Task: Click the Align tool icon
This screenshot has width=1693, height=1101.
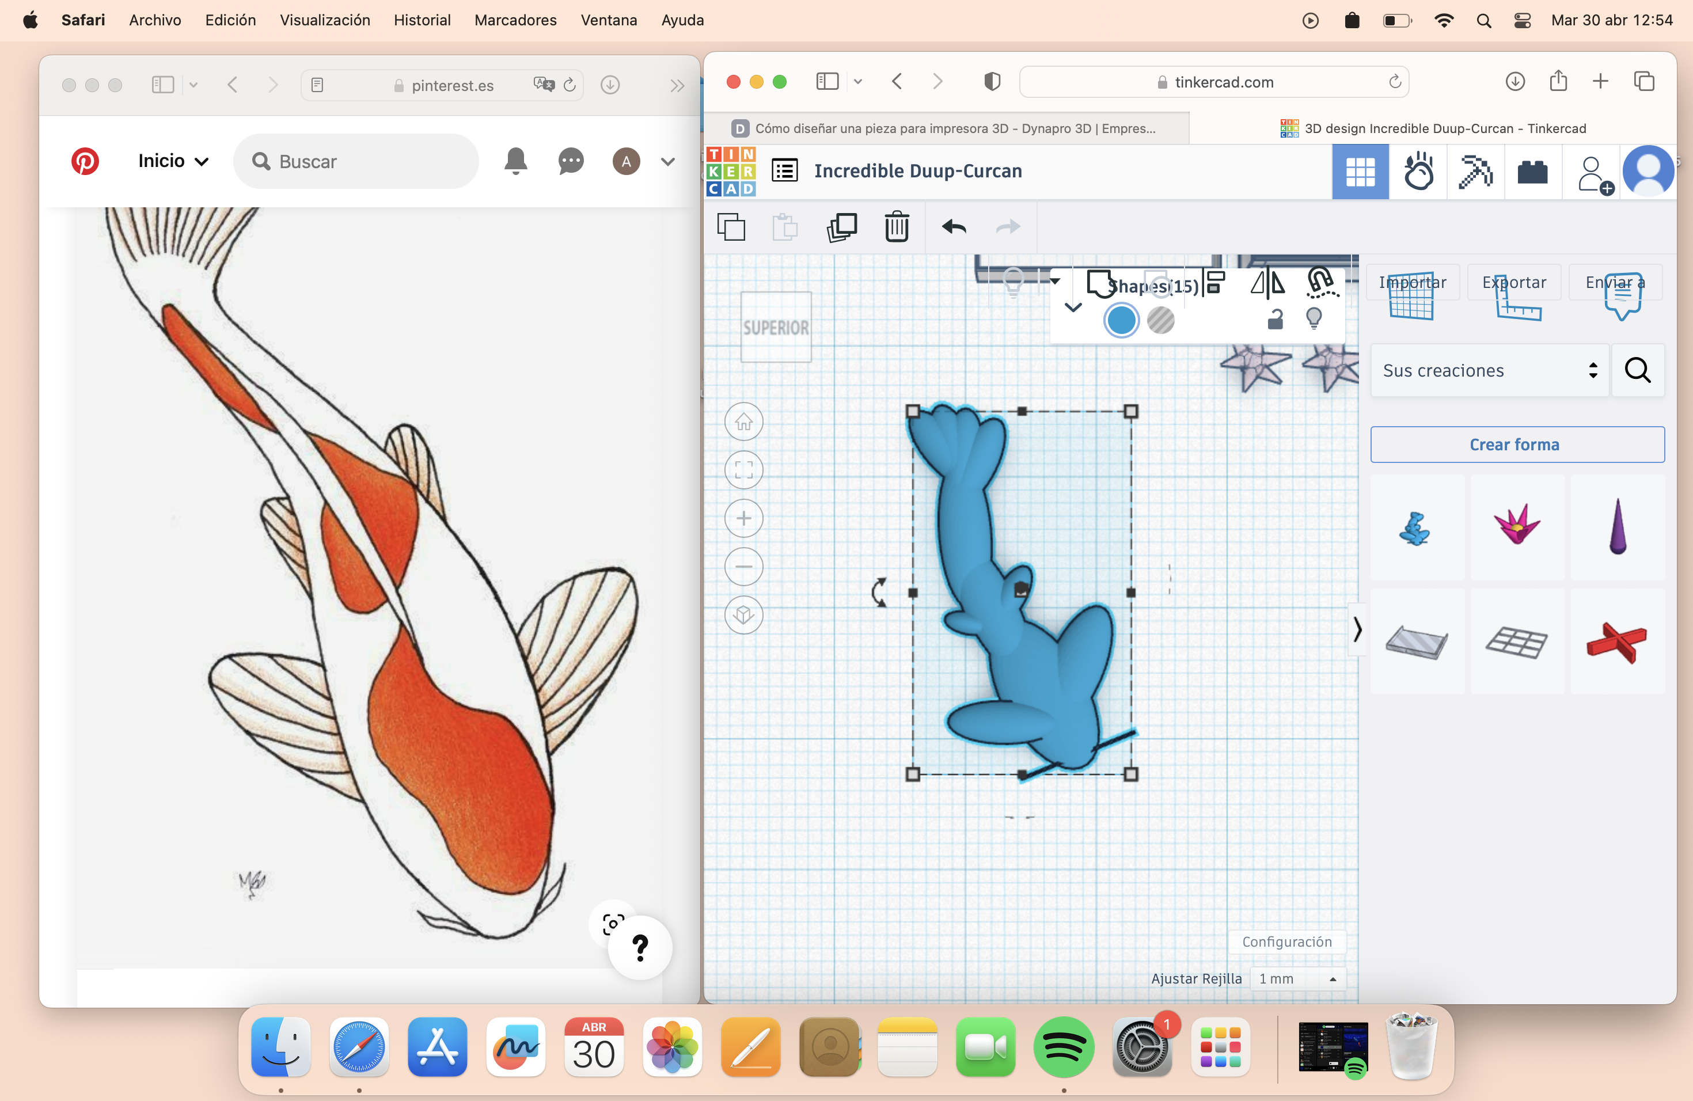Action: 1214,282
